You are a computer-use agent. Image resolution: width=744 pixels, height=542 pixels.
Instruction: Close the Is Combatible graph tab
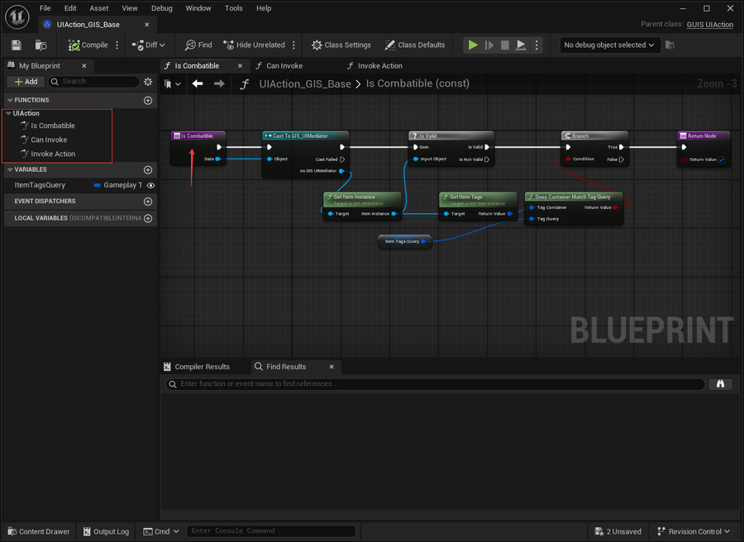coord(240,66)
